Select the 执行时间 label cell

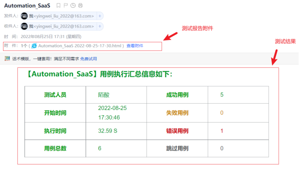[x=55, y=131]
